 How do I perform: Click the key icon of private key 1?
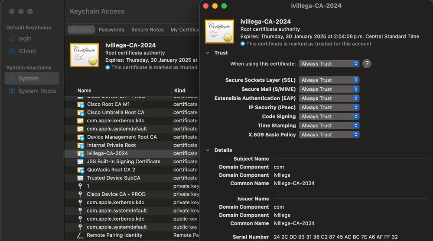click(80, 186)
